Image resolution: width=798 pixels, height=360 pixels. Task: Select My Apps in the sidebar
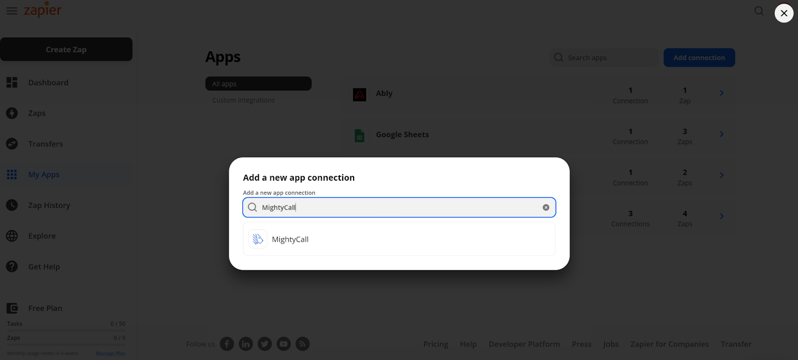pyautogui.click(x=44, y=175)
